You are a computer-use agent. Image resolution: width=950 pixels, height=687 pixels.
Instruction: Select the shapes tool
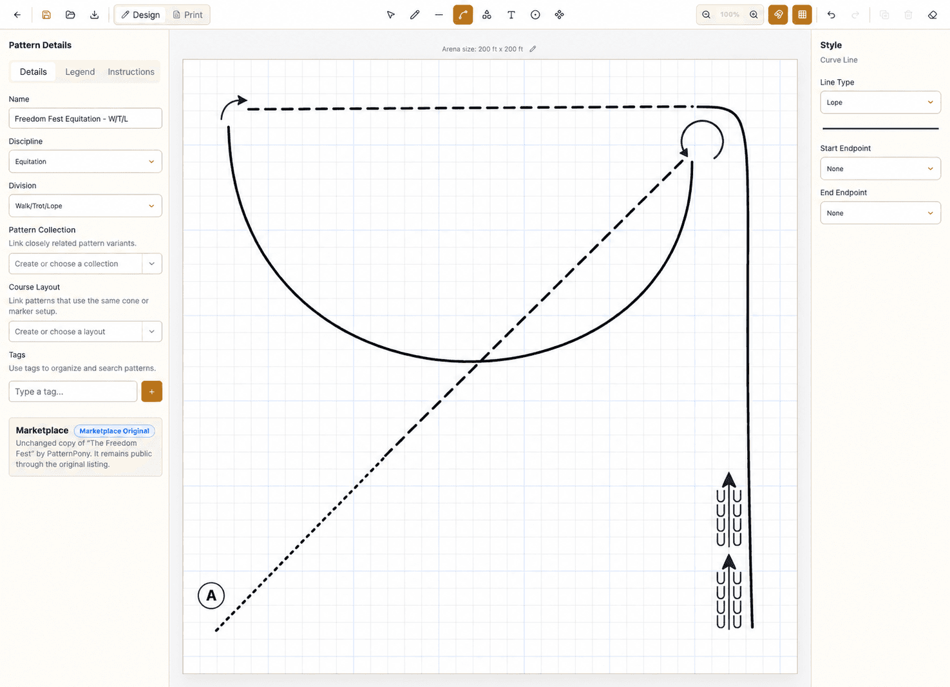(x=487, y=15)
